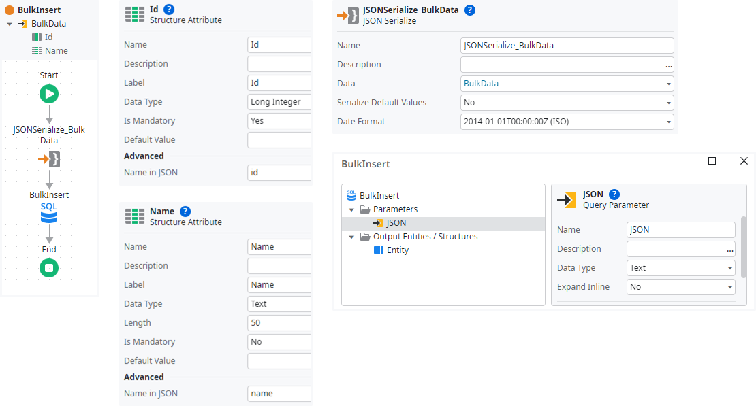
Task: Click the Structure Attribute icon in the Name panel
Action: click(x=133, y=216)
